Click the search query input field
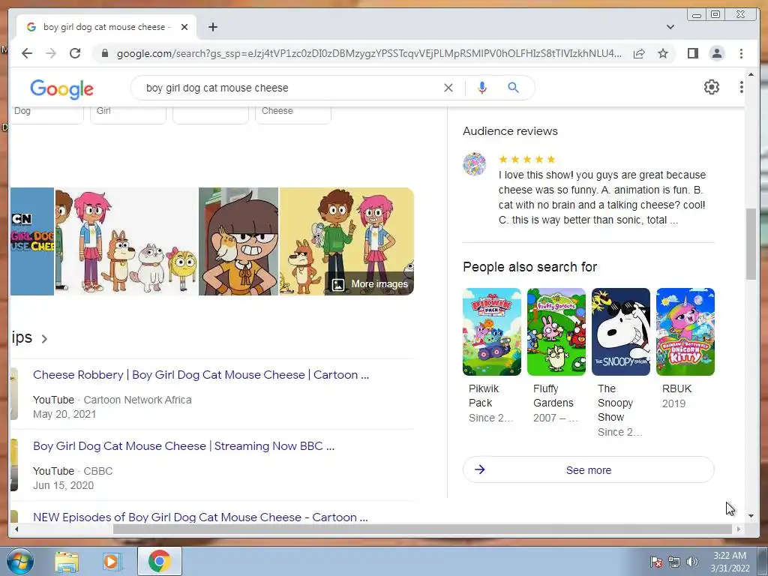The width and height of the screenshot is (768, 576). pyautogui.click(x=289, y=88)
